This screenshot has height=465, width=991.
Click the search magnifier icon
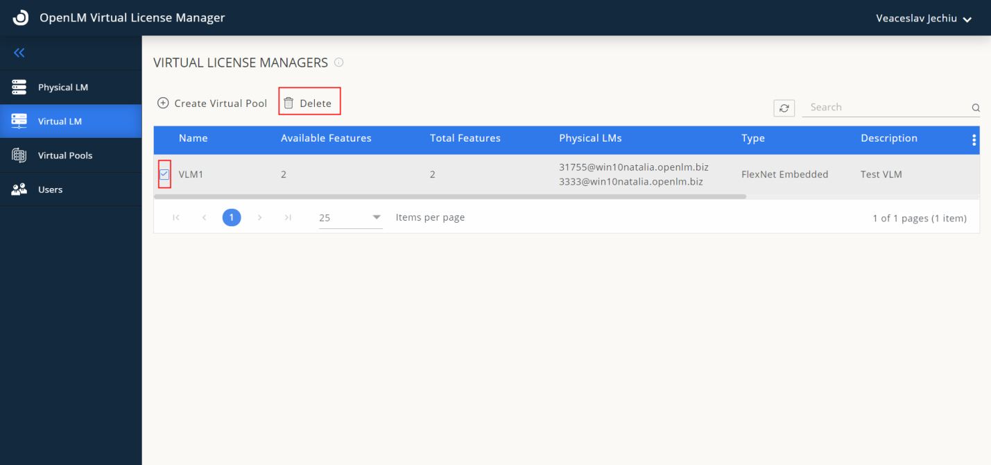975,108
